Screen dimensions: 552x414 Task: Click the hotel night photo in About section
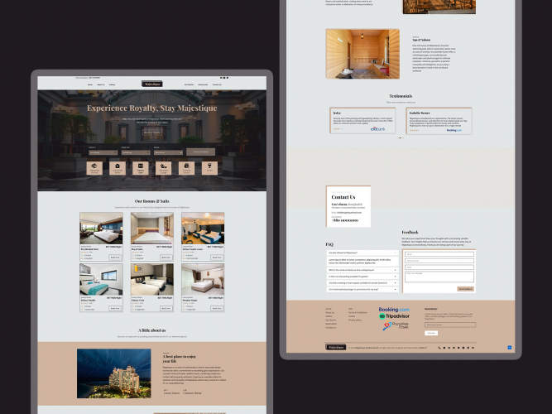114,373
